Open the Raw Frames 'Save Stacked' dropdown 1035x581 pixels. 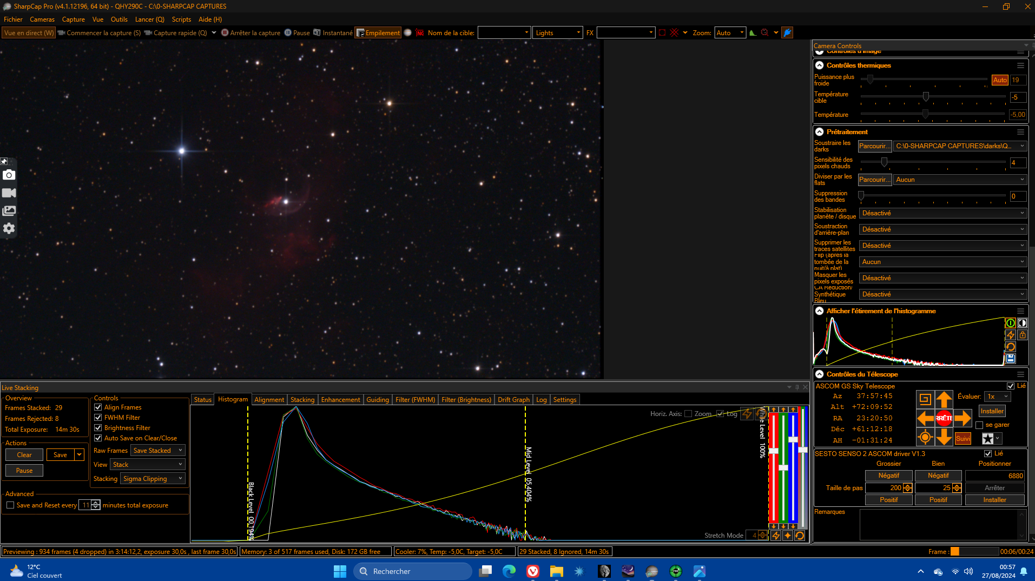[158, 451]
